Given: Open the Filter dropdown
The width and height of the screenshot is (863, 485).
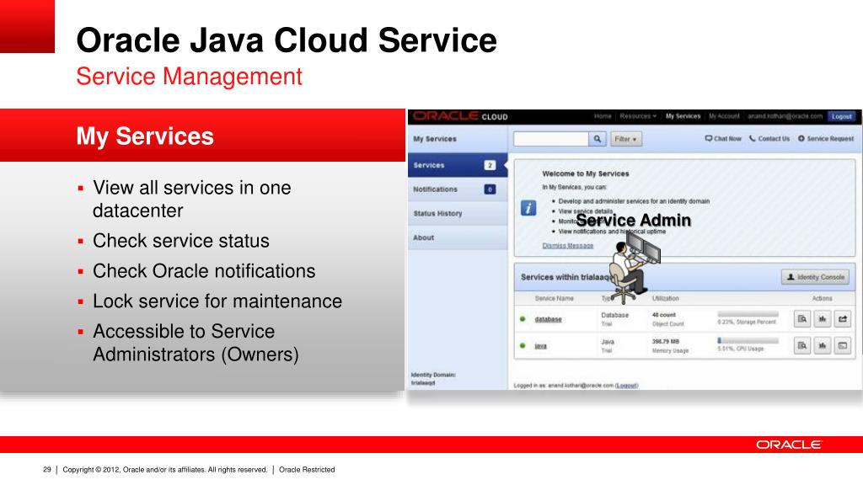Looking at the screenshot, I should [626, 139].
